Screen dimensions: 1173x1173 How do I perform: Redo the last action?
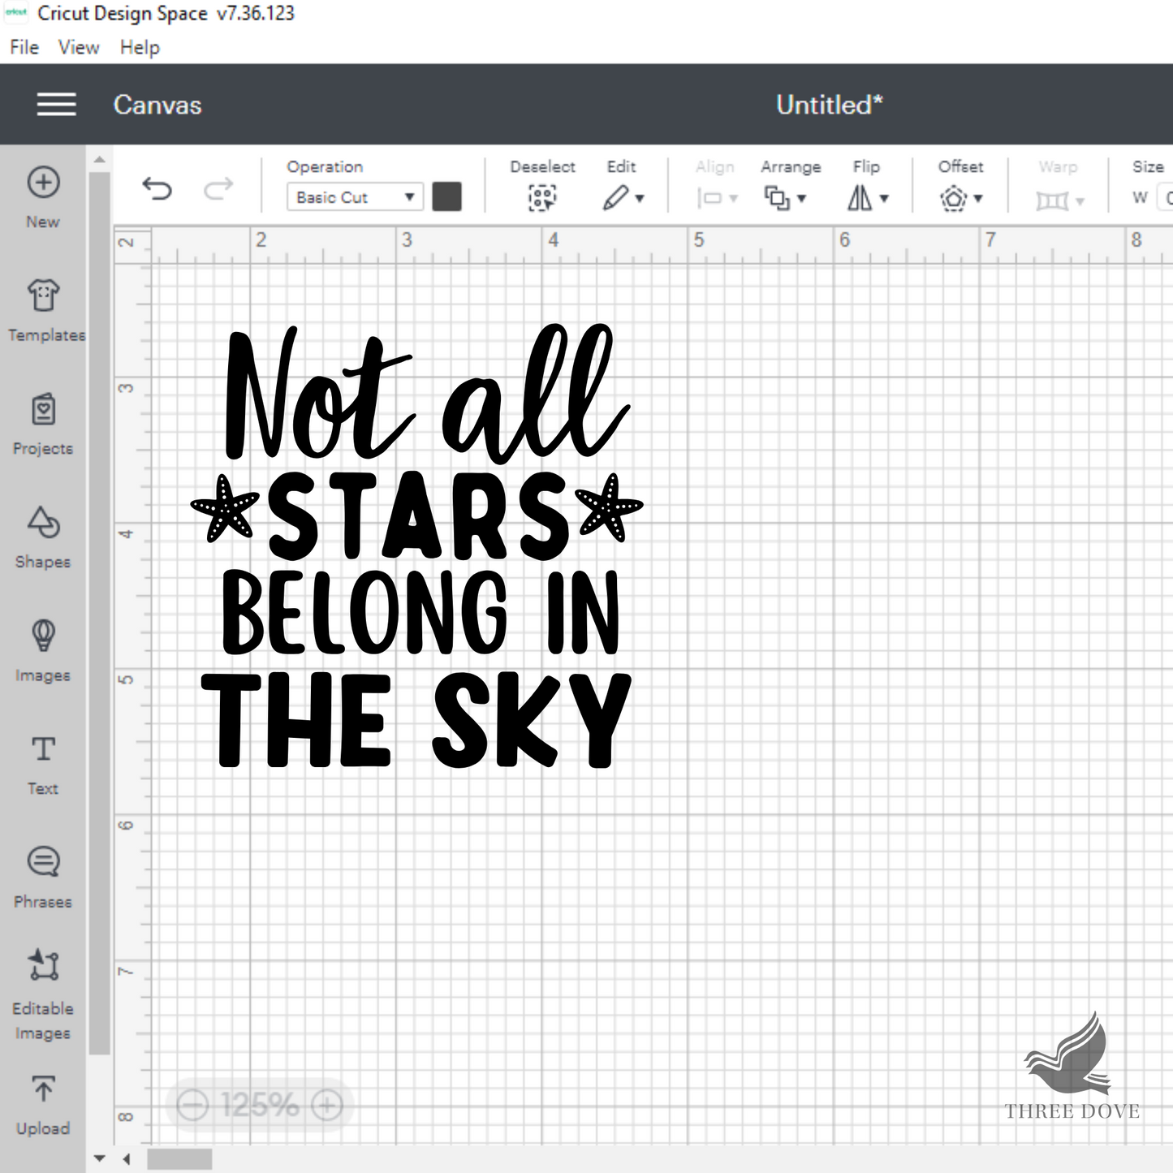(218, 189)
